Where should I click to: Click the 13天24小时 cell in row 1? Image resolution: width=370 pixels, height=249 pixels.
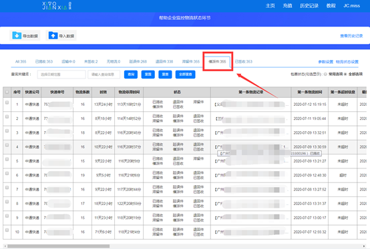pos(104,105)
